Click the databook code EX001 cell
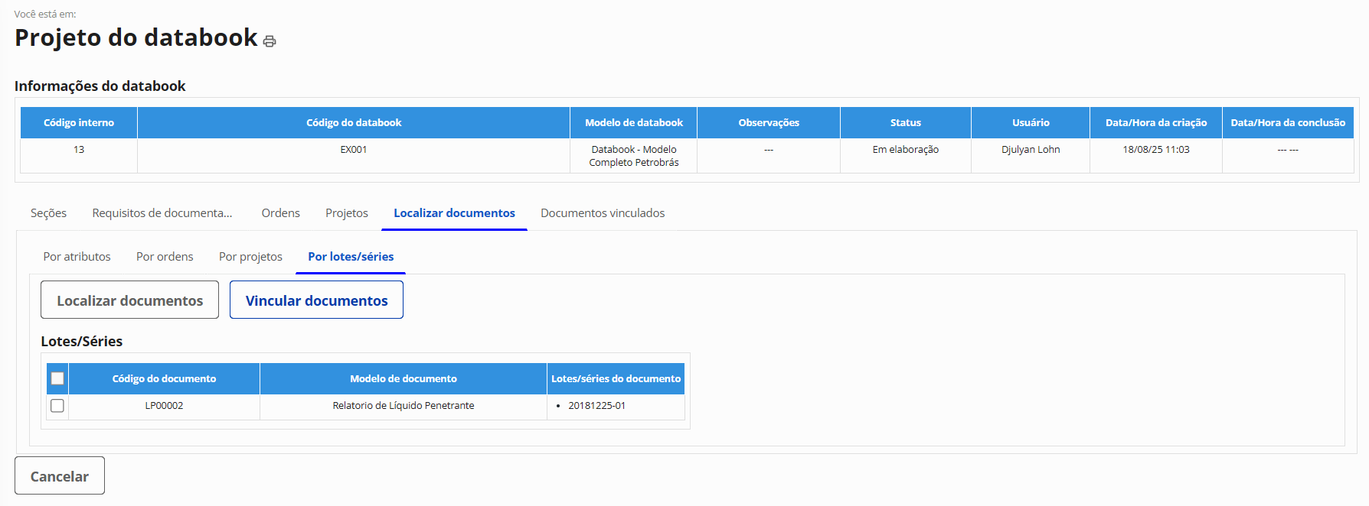Viewport: 1369px width, 506px height. pos(354,150)
